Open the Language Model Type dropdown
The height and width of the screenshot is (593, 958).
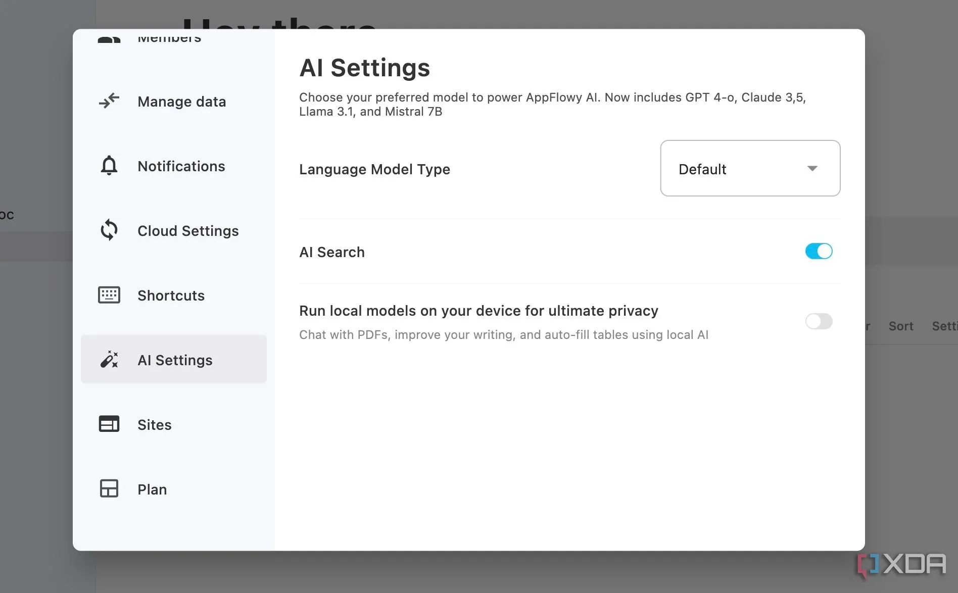tap(750, 168)
